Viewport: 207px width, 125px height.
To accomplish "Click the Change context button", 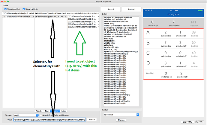I will [x=121, y=120].
